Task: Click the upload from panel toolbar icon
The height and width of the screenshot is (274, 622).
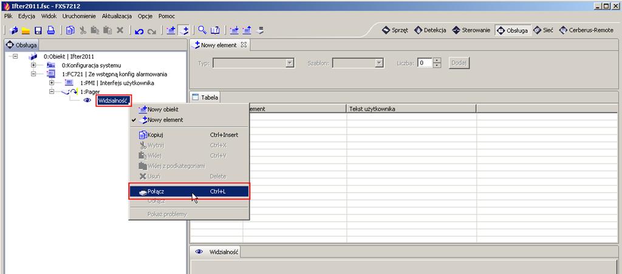Action: coord(247,30)
